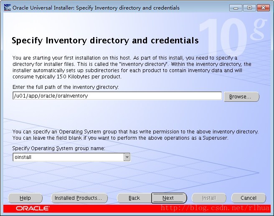The image size is (274, 216).
Task: Open the Help button
Action: (25, 198)
